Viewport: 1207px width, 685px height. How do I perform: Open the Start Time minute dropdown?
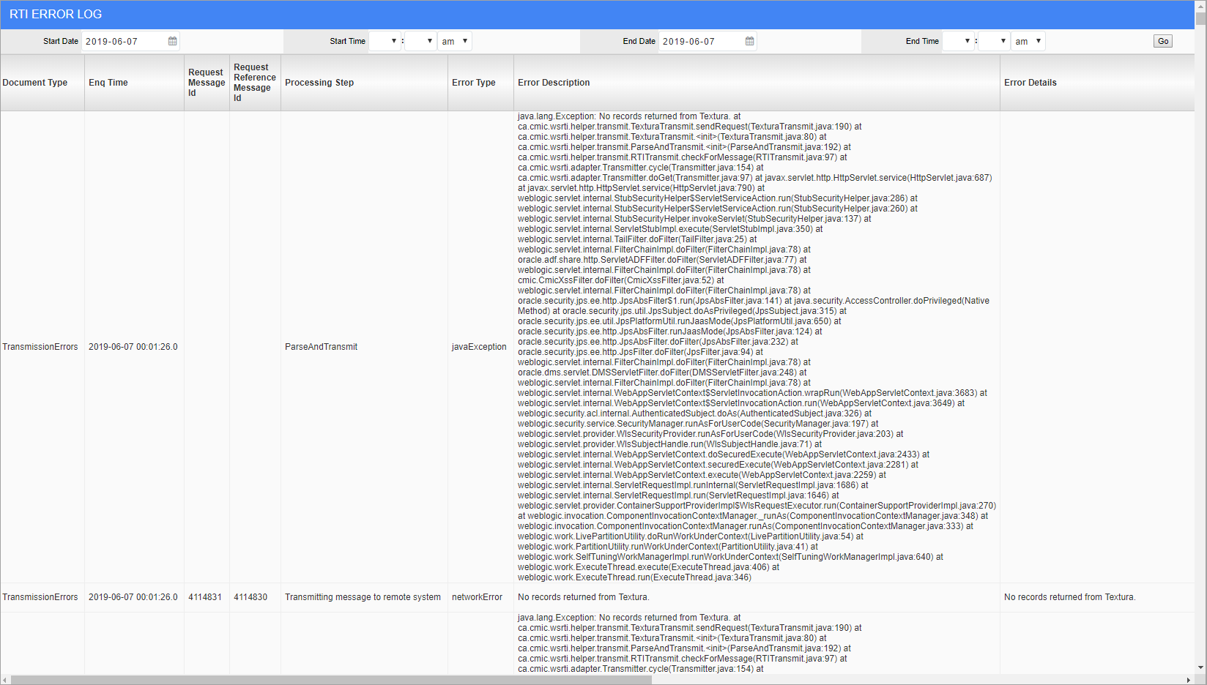point(420,41)
